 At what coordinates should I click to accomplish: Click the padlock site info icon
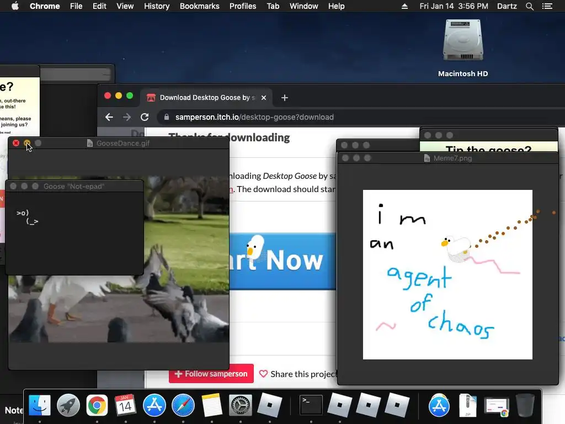[166, 117]
